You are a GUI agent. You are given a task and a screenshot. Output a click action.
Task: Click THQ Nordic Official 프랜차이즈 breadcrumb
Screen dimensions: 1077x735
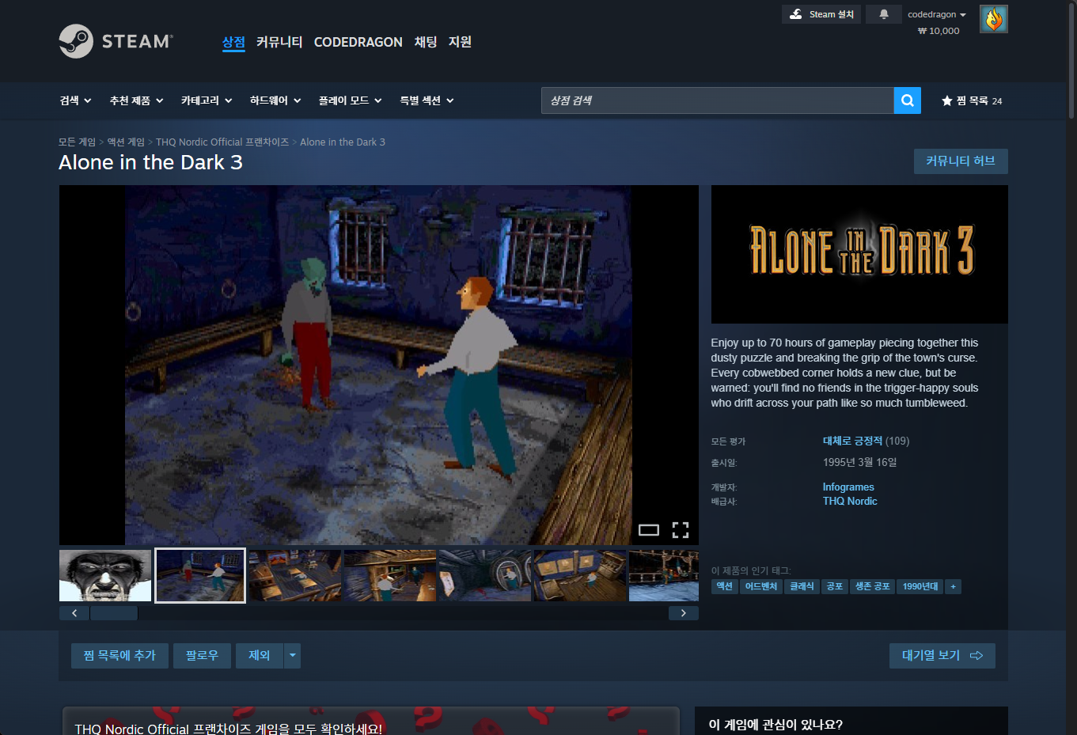pyautogui.click(x=222, y=142)
